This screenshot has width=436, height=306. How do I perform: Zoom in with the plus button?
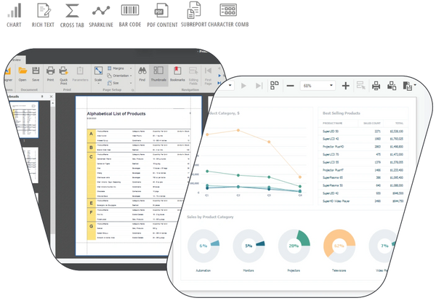346,86
